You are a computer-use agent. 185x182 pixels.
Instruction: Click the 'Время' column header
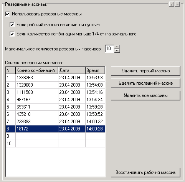pyautogui.click(x=95, y=70)
